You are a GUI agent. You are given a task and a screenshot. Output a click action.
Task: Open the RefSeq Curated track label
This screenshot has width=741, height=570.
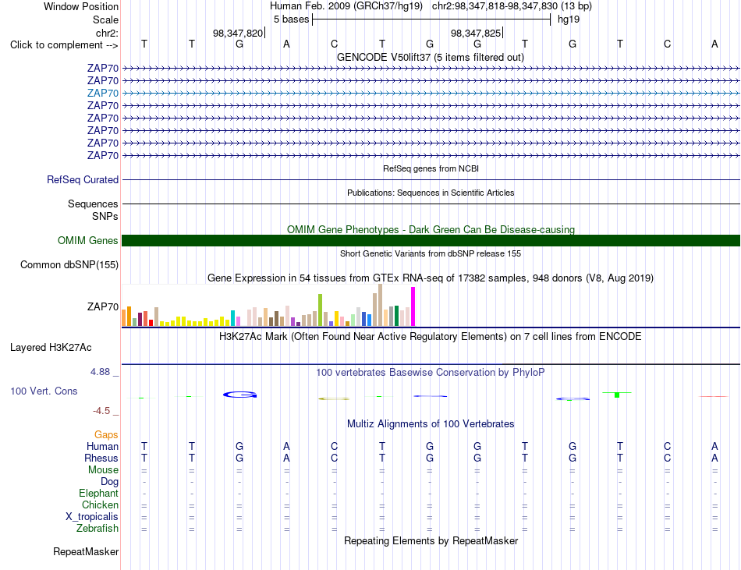[83, 180]
